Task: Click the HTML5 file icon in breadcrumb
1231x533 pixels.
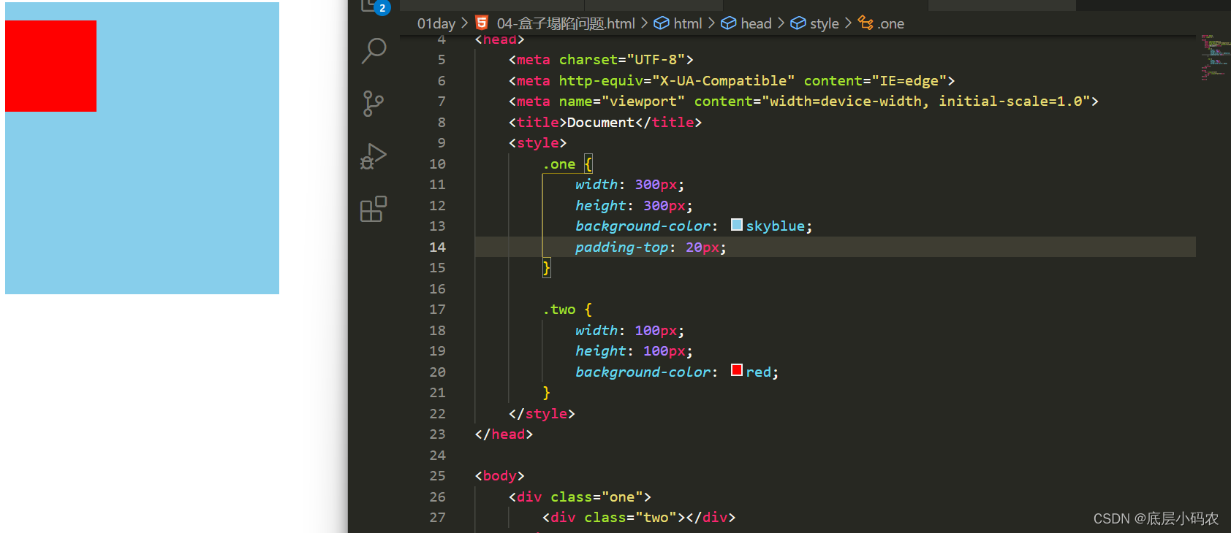Action: point(482,23)
